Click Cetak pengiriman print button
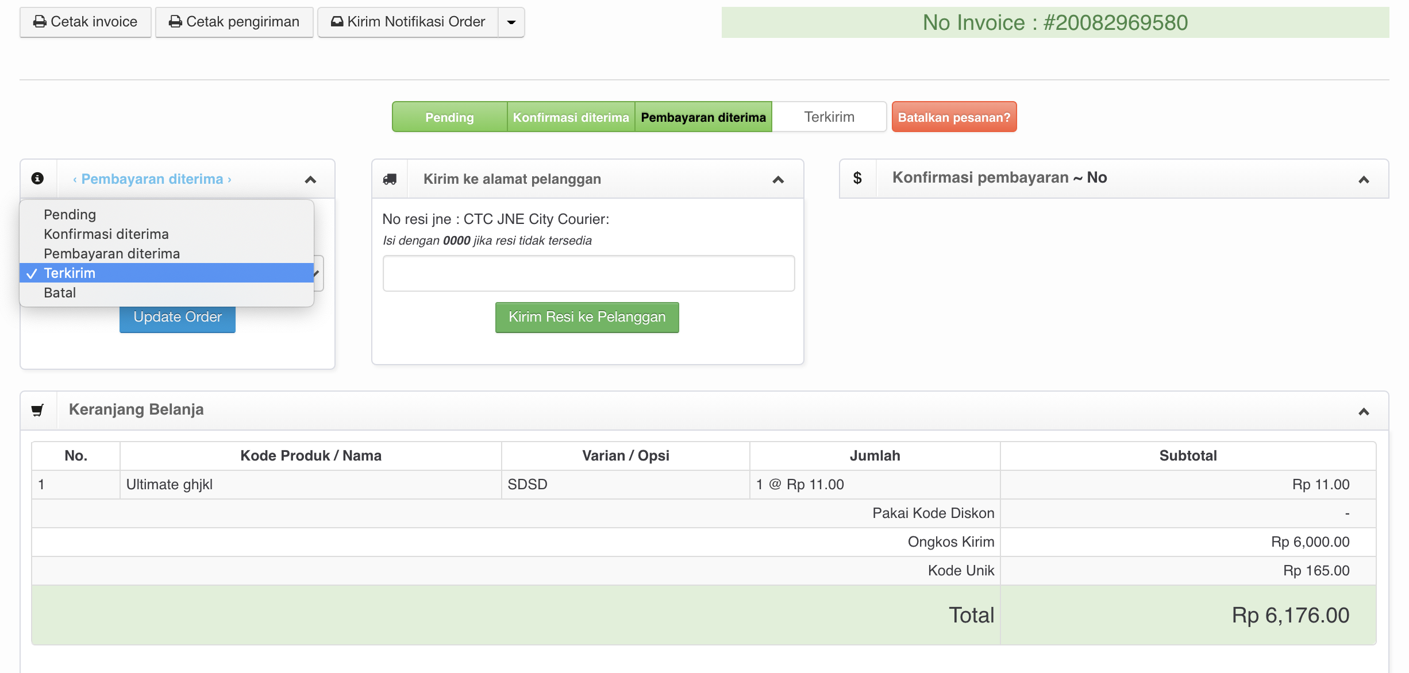This screenshot has width=1409, height=673. pyautogui.click(x=234, y=22)
